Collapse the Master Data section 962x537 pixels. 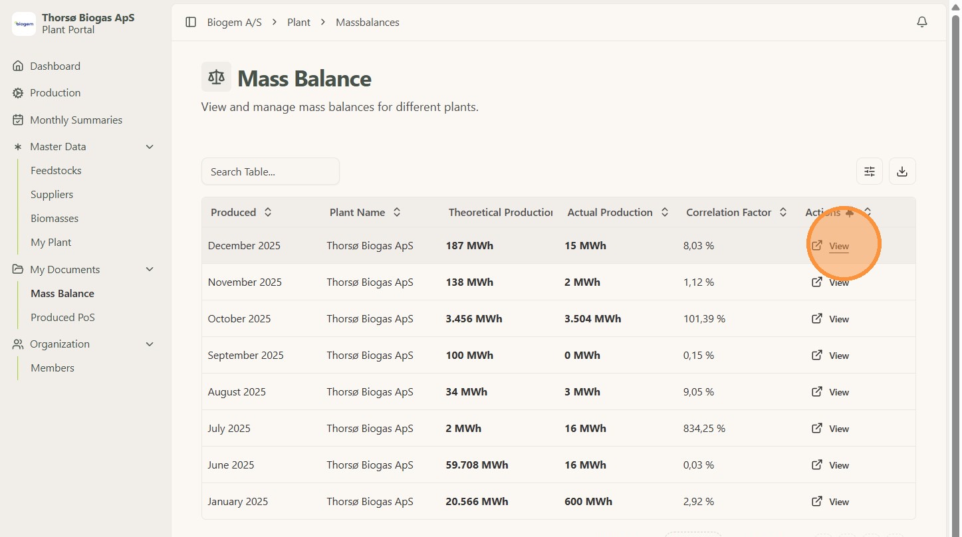click(x=150, y=147)
